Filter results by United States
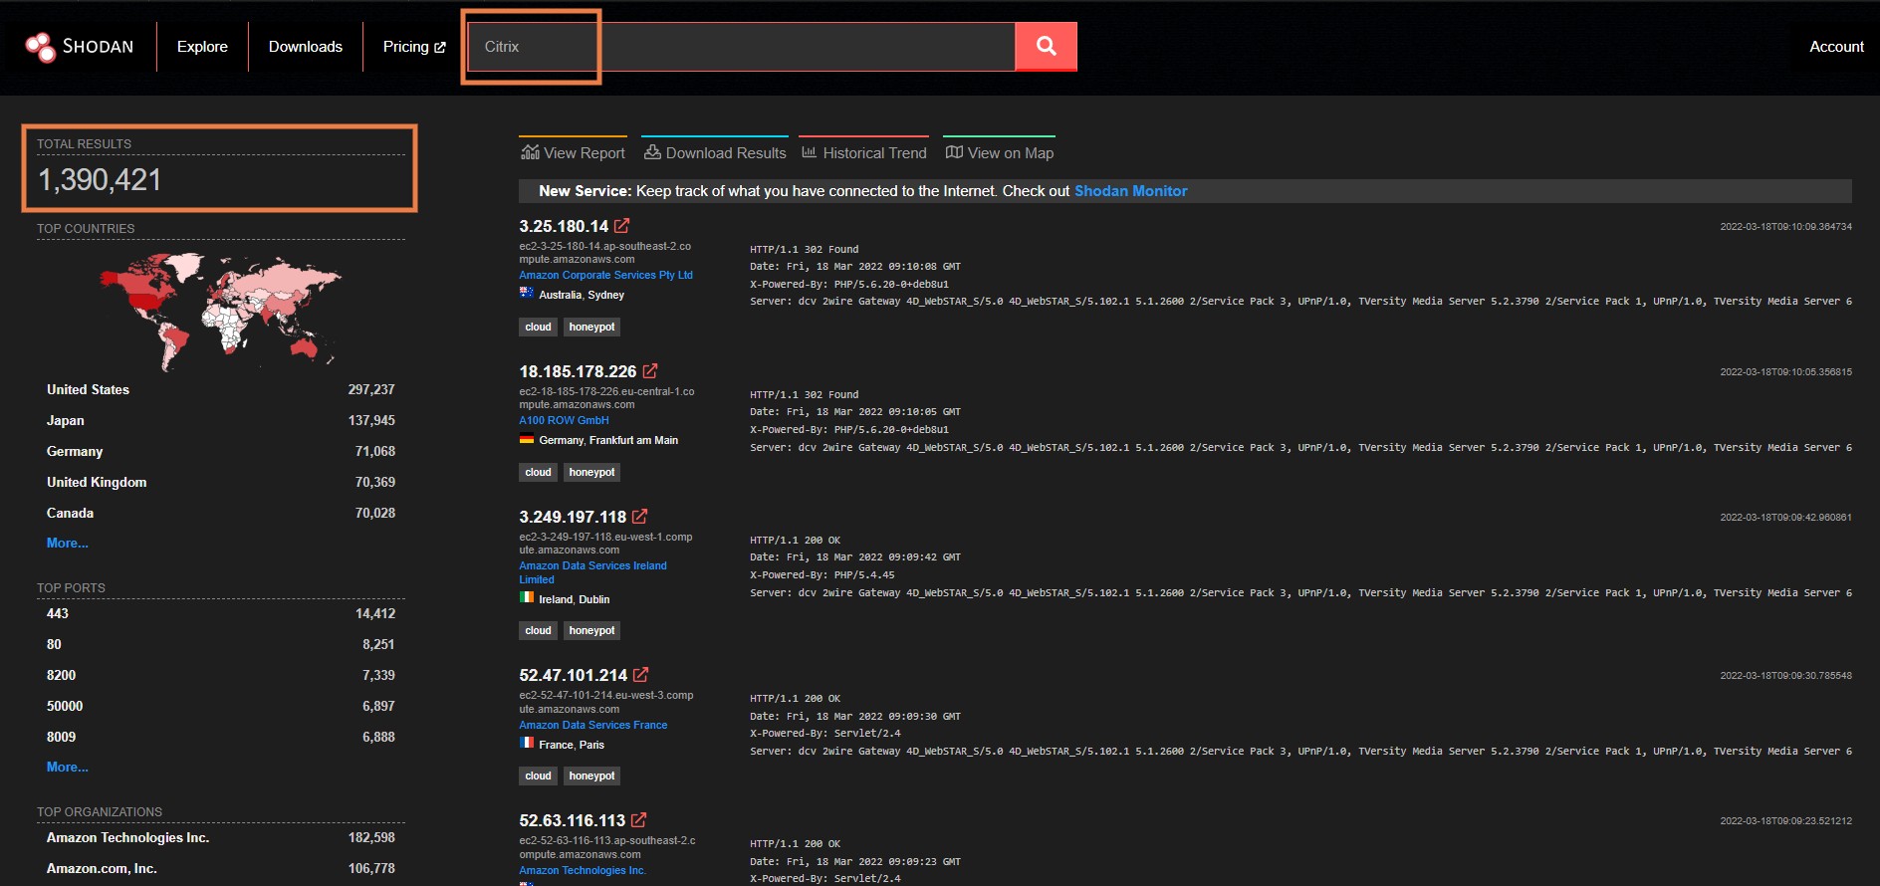The height and width of the screenshot is (886, 1880). [88, 389]
